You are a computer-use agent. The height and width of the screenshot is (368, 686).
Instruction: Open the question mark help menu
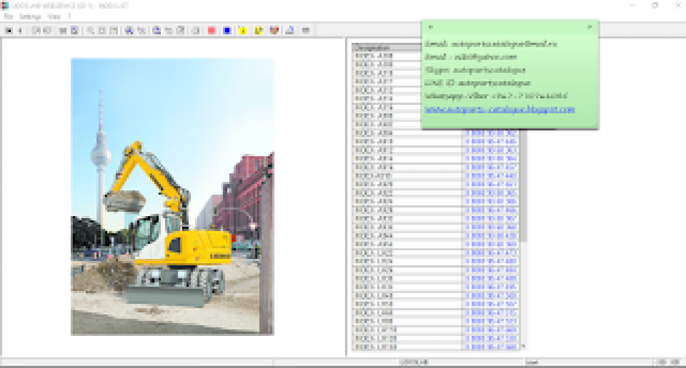pos(70,17)
